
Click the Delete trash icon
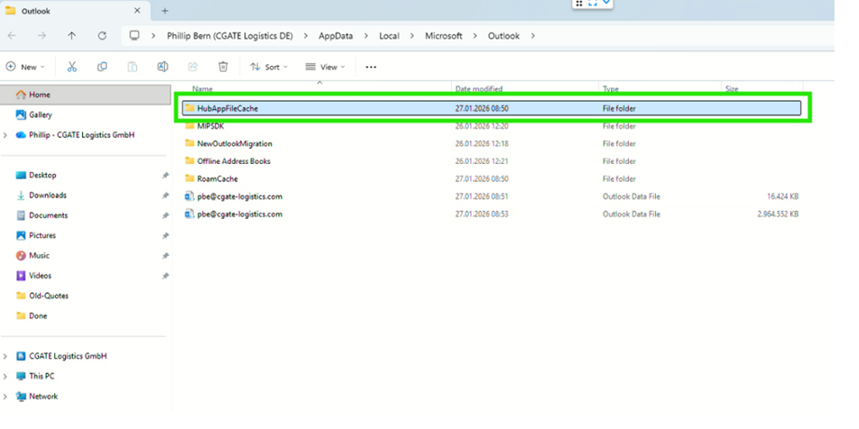click(223, 67)
